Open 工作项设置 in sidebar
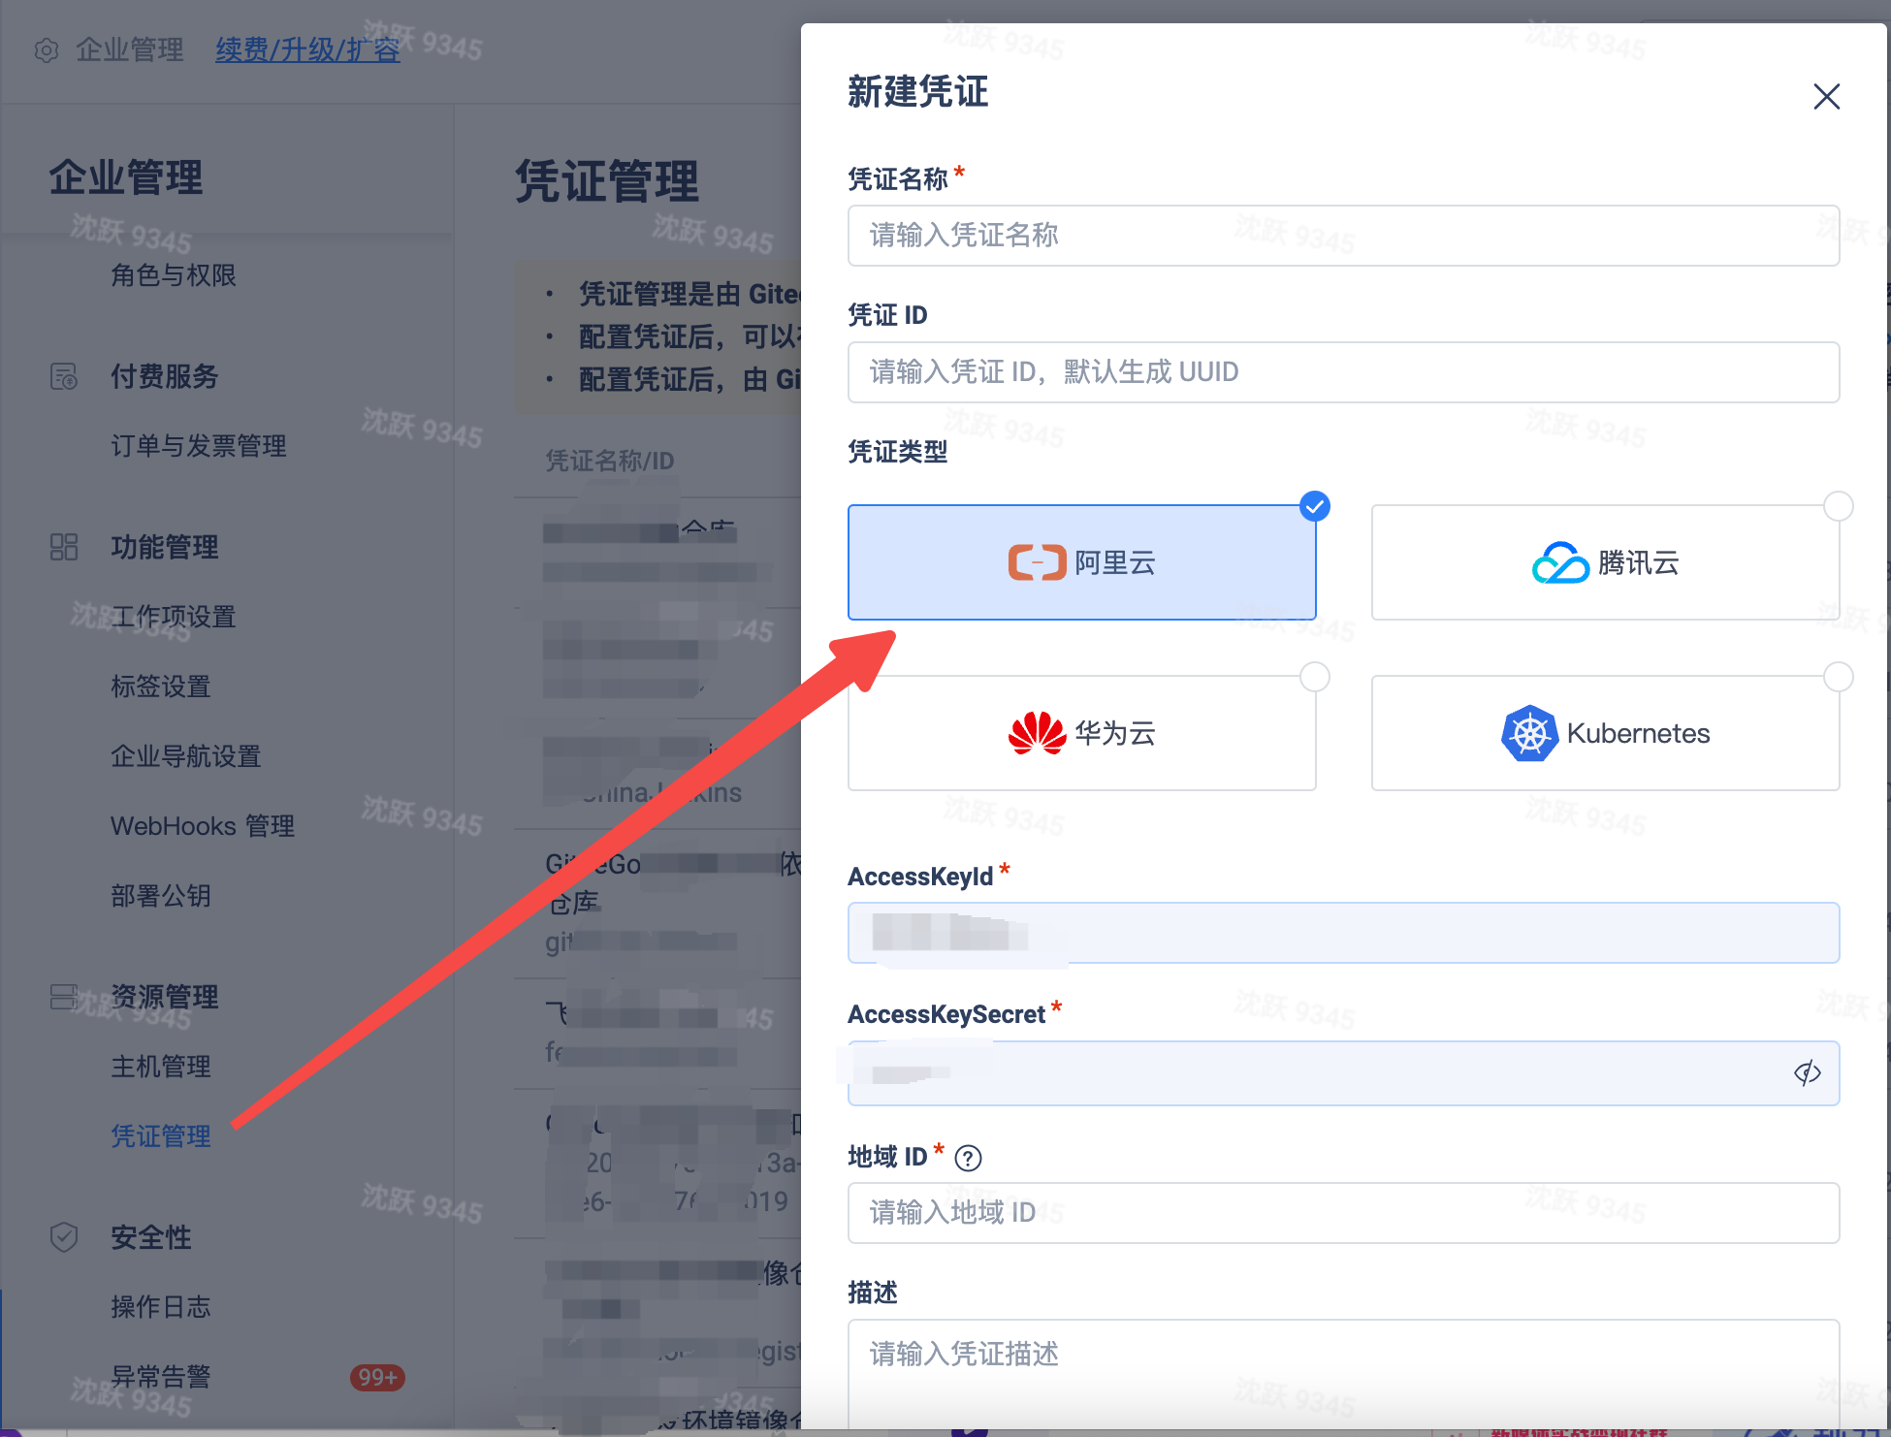 174,617
